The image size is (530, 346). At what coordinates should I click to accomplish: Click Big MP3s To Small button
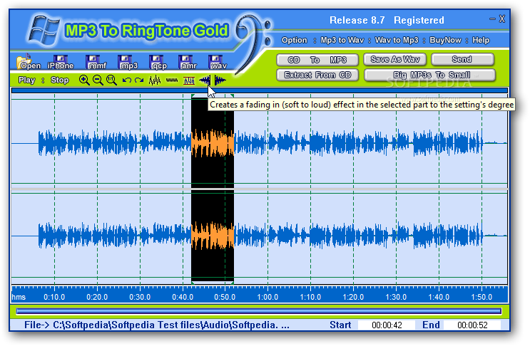tap(429, 75)
